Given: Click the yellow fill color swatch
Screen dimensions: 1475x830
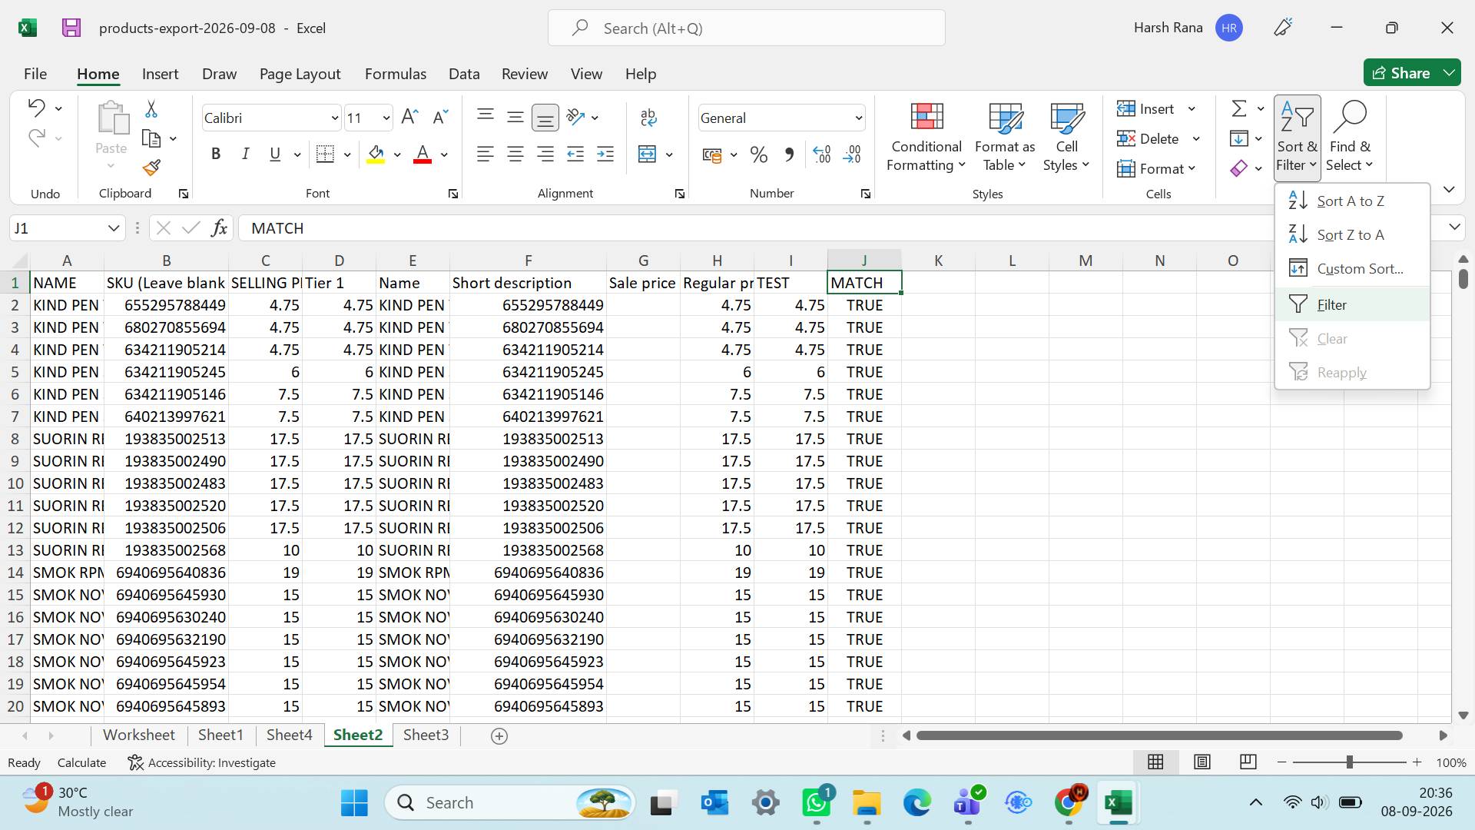Looking at the screenshot, I should coord(376,154).
